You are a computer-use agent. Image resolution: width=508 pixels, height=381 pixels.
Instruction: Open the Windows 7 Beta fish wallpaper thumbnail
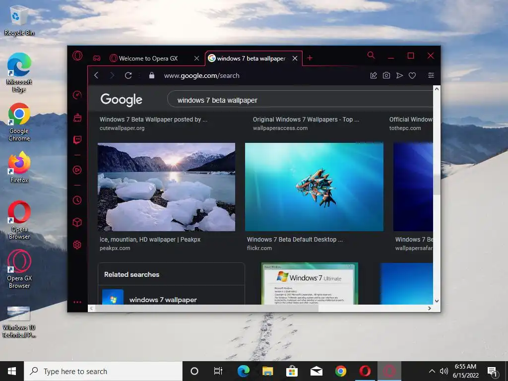(314, 187)
